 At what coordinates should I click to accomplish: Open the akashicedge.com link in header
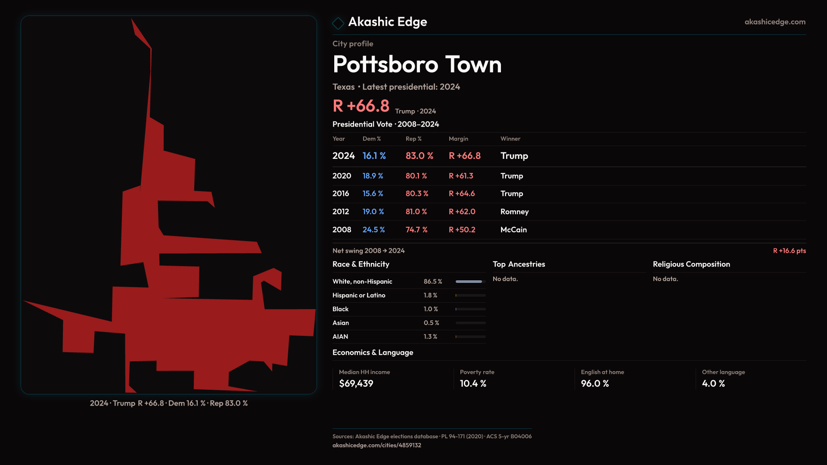click(x=774, y=22)
